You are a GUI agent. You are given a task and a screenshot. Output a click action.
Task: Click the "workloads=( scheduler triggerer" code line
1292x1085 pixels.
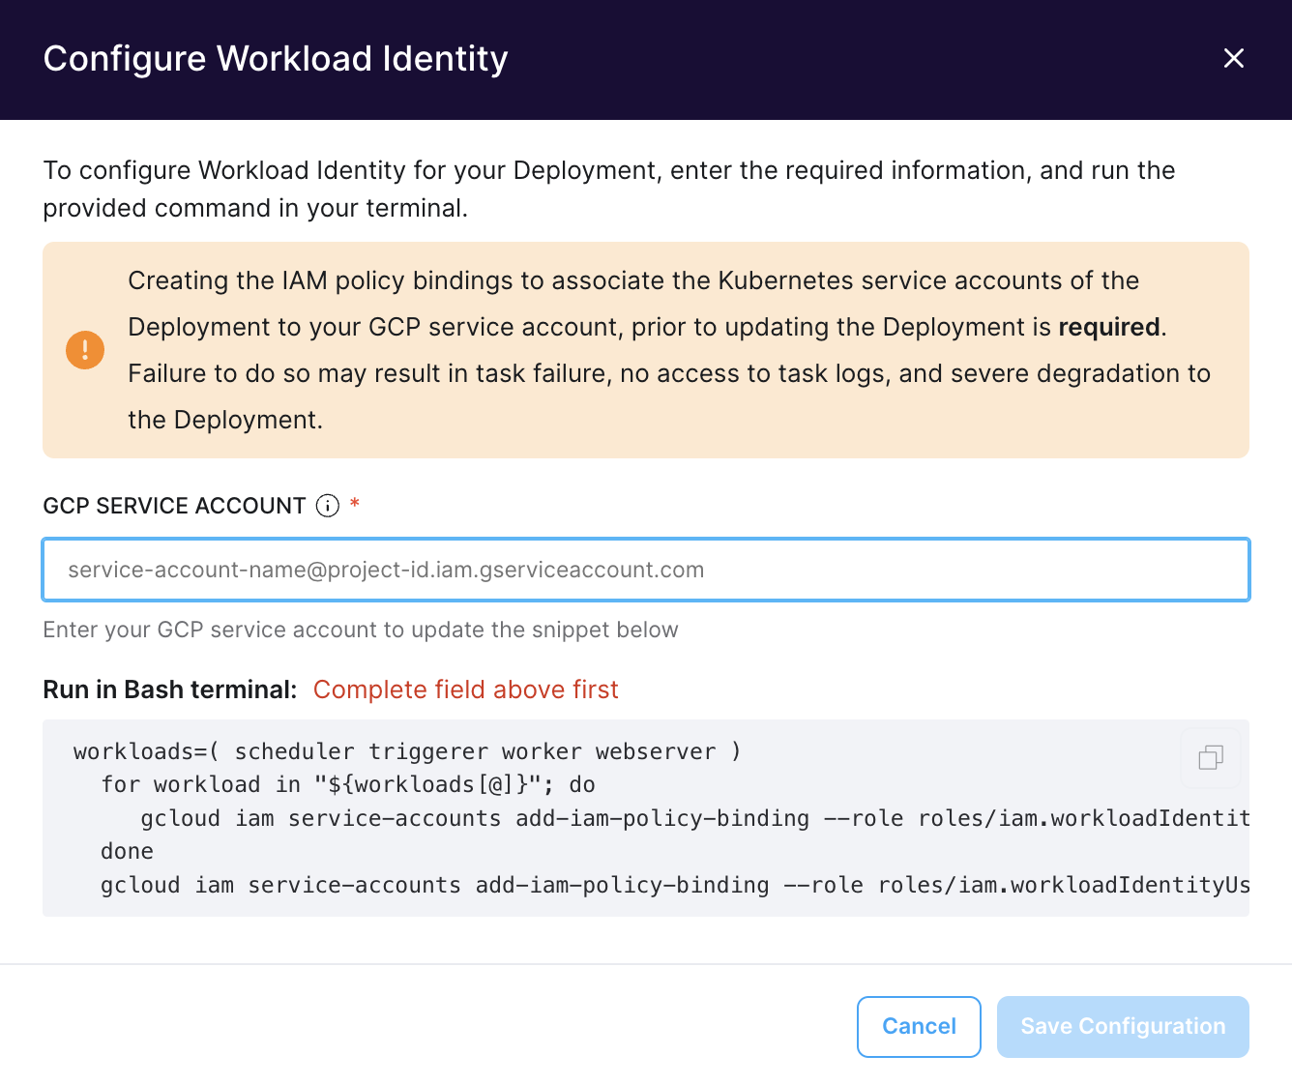point(406,751)
